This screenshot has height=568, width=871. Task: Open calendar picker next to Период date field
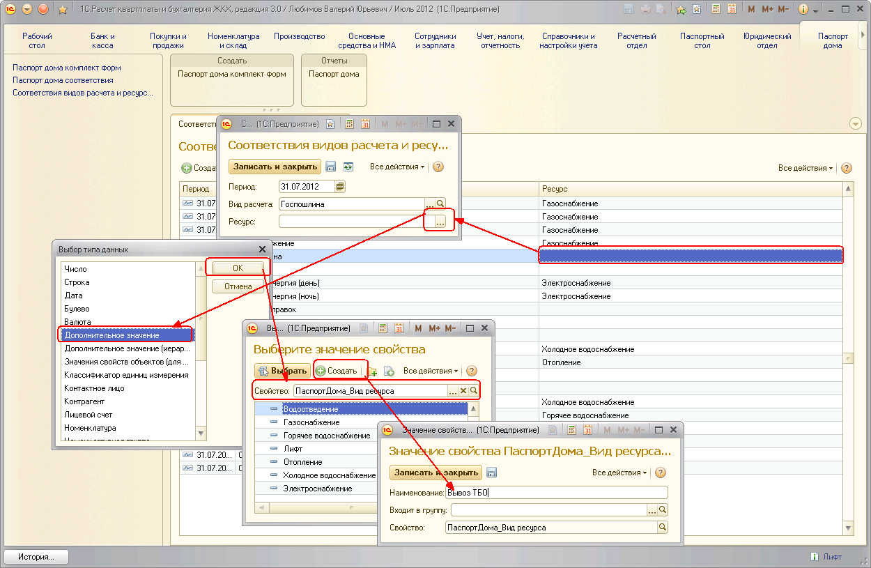340,186
